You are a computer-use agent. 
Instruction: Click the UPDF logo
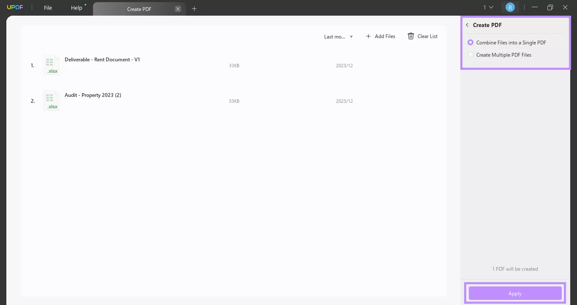tap(15, 7)
